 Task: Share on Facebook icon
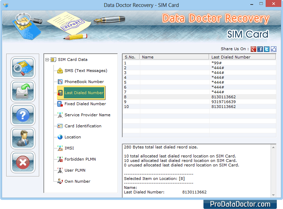pos(260,49)
